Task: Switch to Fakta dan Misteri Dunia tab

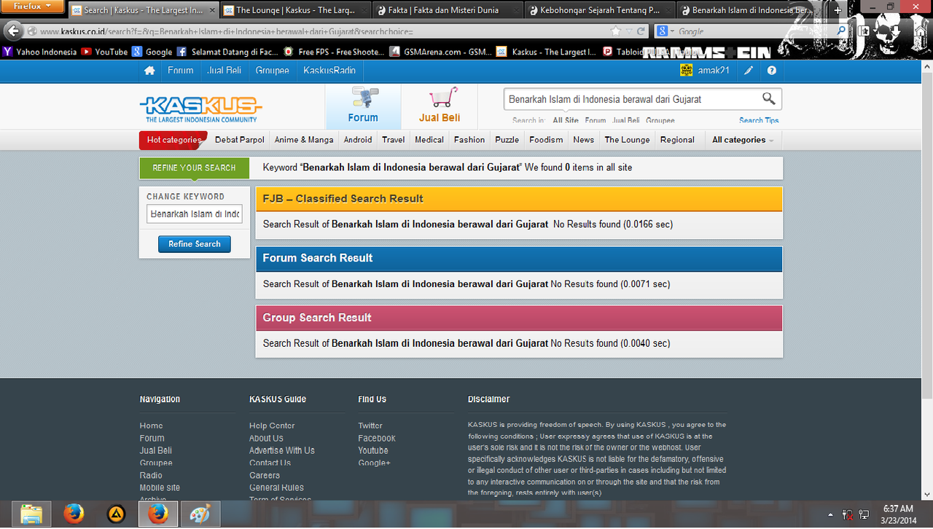Action: [448, 10]
